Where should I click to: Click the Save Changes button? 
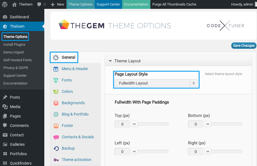pyautogui.click(x=244, y=46)
